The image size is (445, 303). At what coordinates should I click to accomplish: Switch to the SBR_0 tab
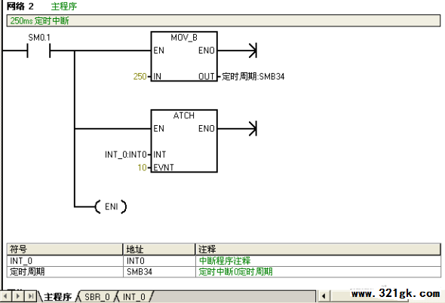[x=97, y=297]
